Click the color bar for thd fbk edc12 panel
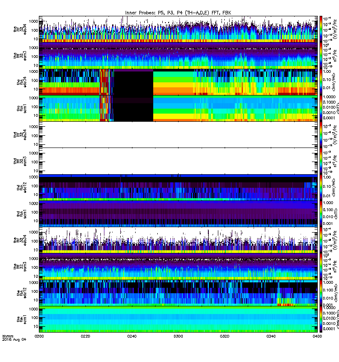 [321, 187]
